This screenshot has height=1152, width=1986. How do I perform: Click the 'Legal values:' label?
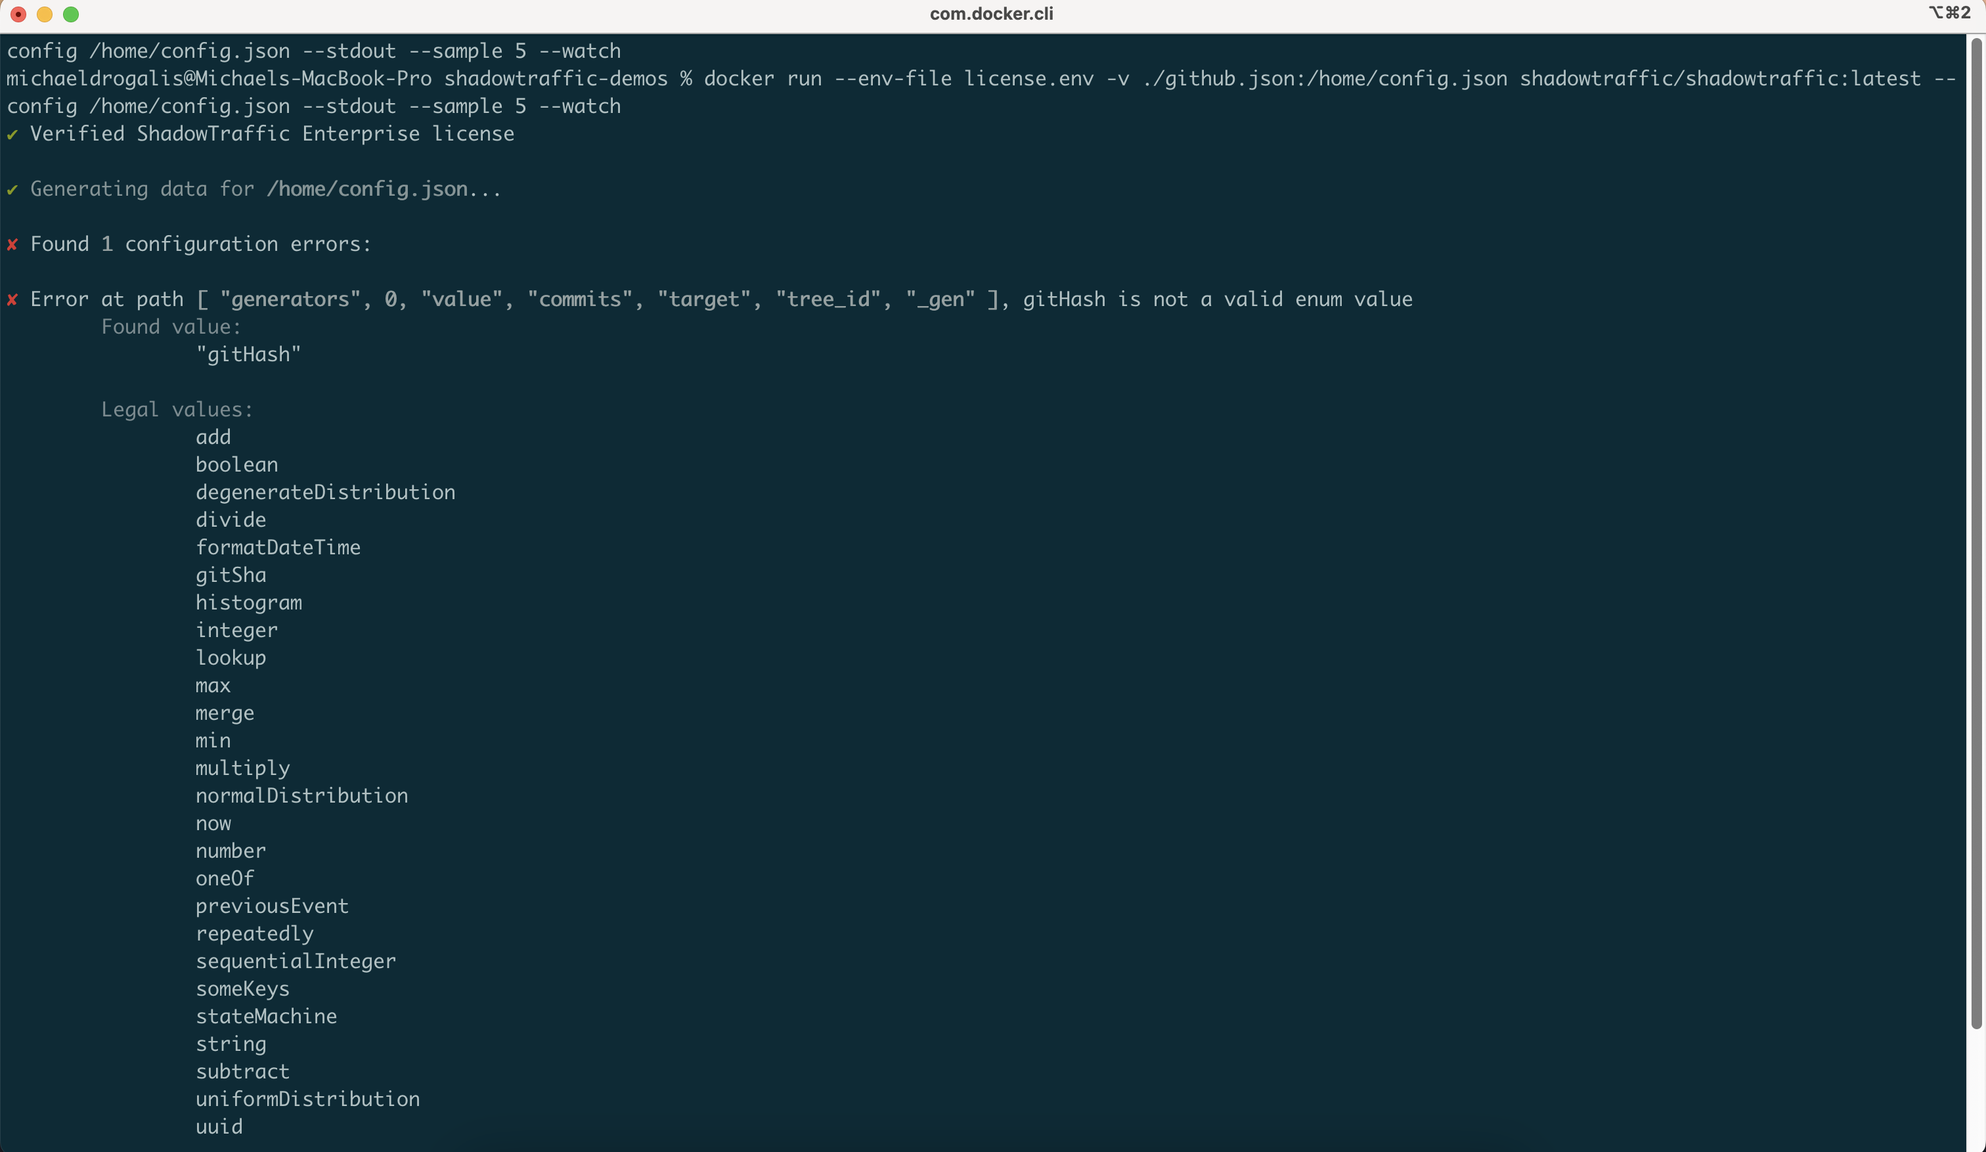177,410
